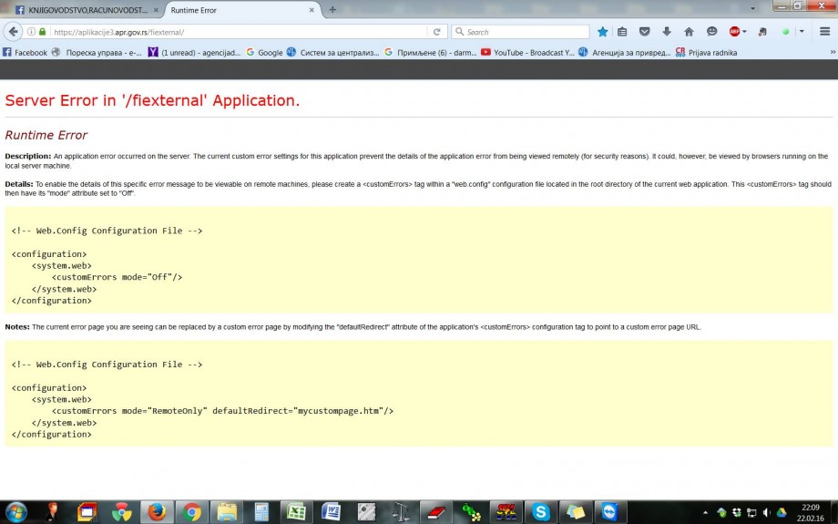Viewport: 838px width, 524px height.
Task: Click the green dot extension icon
Action: pyautogui.click(x=785, y=32)
